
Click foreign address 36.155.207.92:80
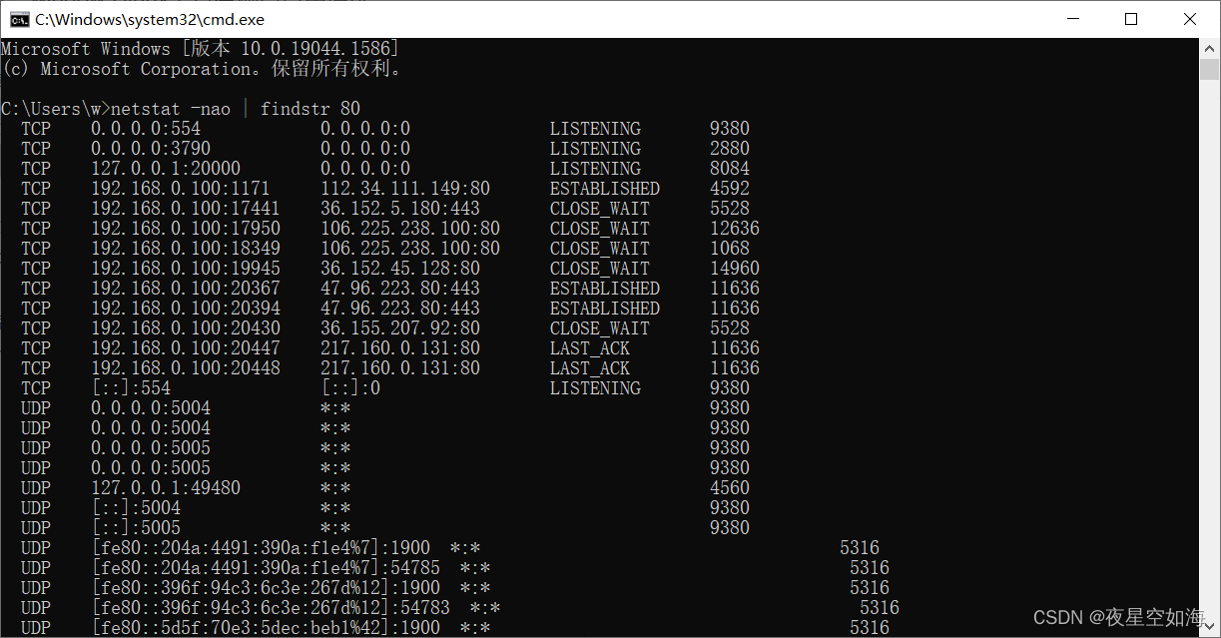[x=400, y=328]
